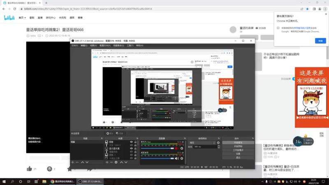Screen dimensions: 329x185
Task: Move selected scene down with arrow
Action: 87,162
